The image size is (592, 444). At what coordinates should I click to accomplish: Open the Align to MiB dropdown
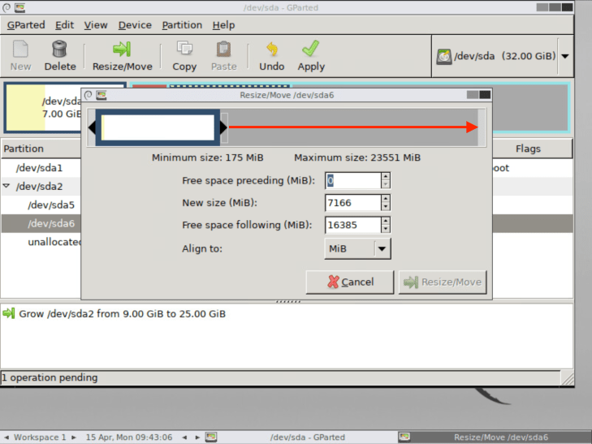(x=357, y=248)
